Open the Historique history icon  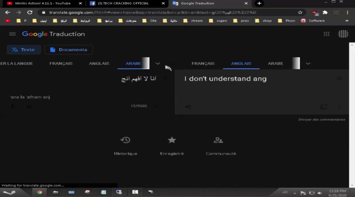tap(126, 140)
